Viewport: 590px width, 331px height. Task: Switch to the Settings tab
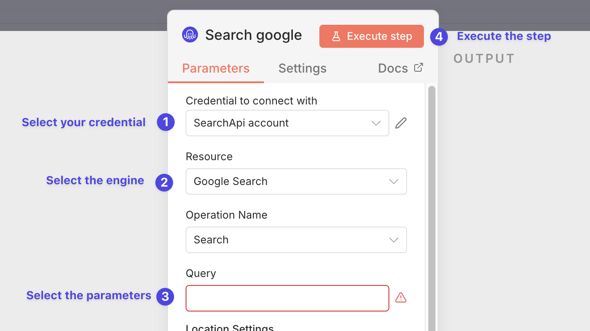tap(303, 68)
